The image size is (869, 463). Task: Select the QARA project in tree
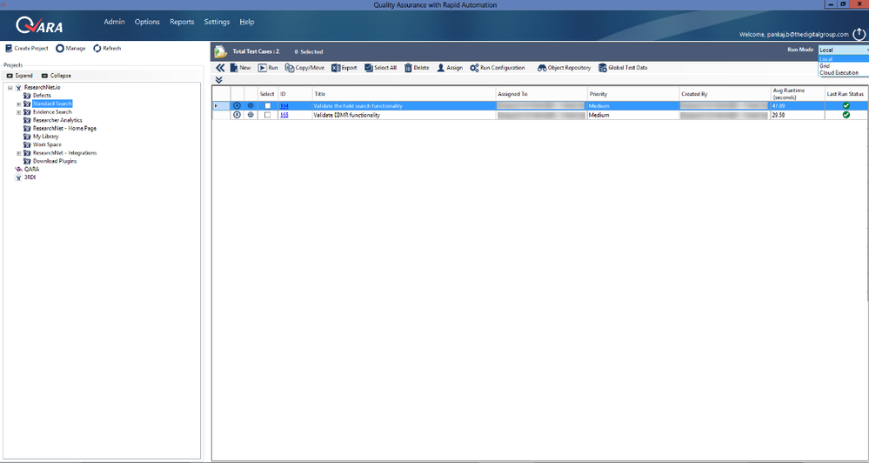click(31, 169)
